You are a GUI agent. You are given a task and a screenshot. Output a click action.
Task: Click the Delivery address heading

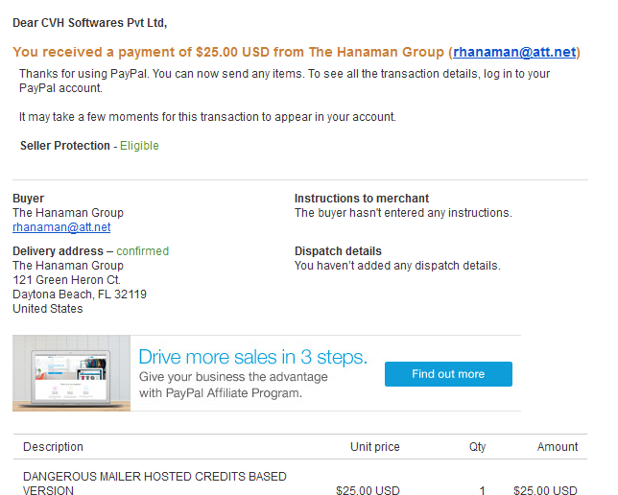point(58,251)
